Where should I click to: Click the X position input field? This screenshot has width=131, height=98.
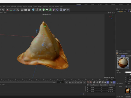click(93, 87)
